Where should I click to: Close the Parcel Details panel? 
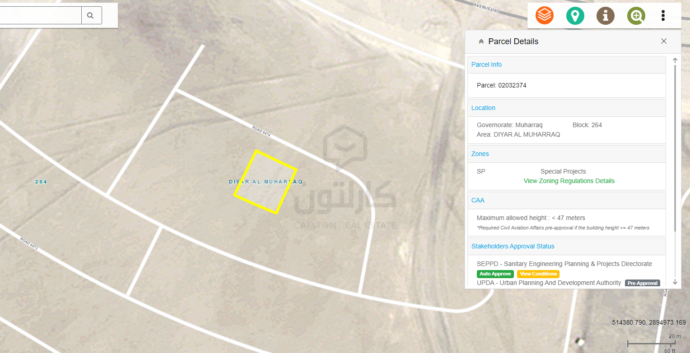pyautogui.click(x=664, y=41)
